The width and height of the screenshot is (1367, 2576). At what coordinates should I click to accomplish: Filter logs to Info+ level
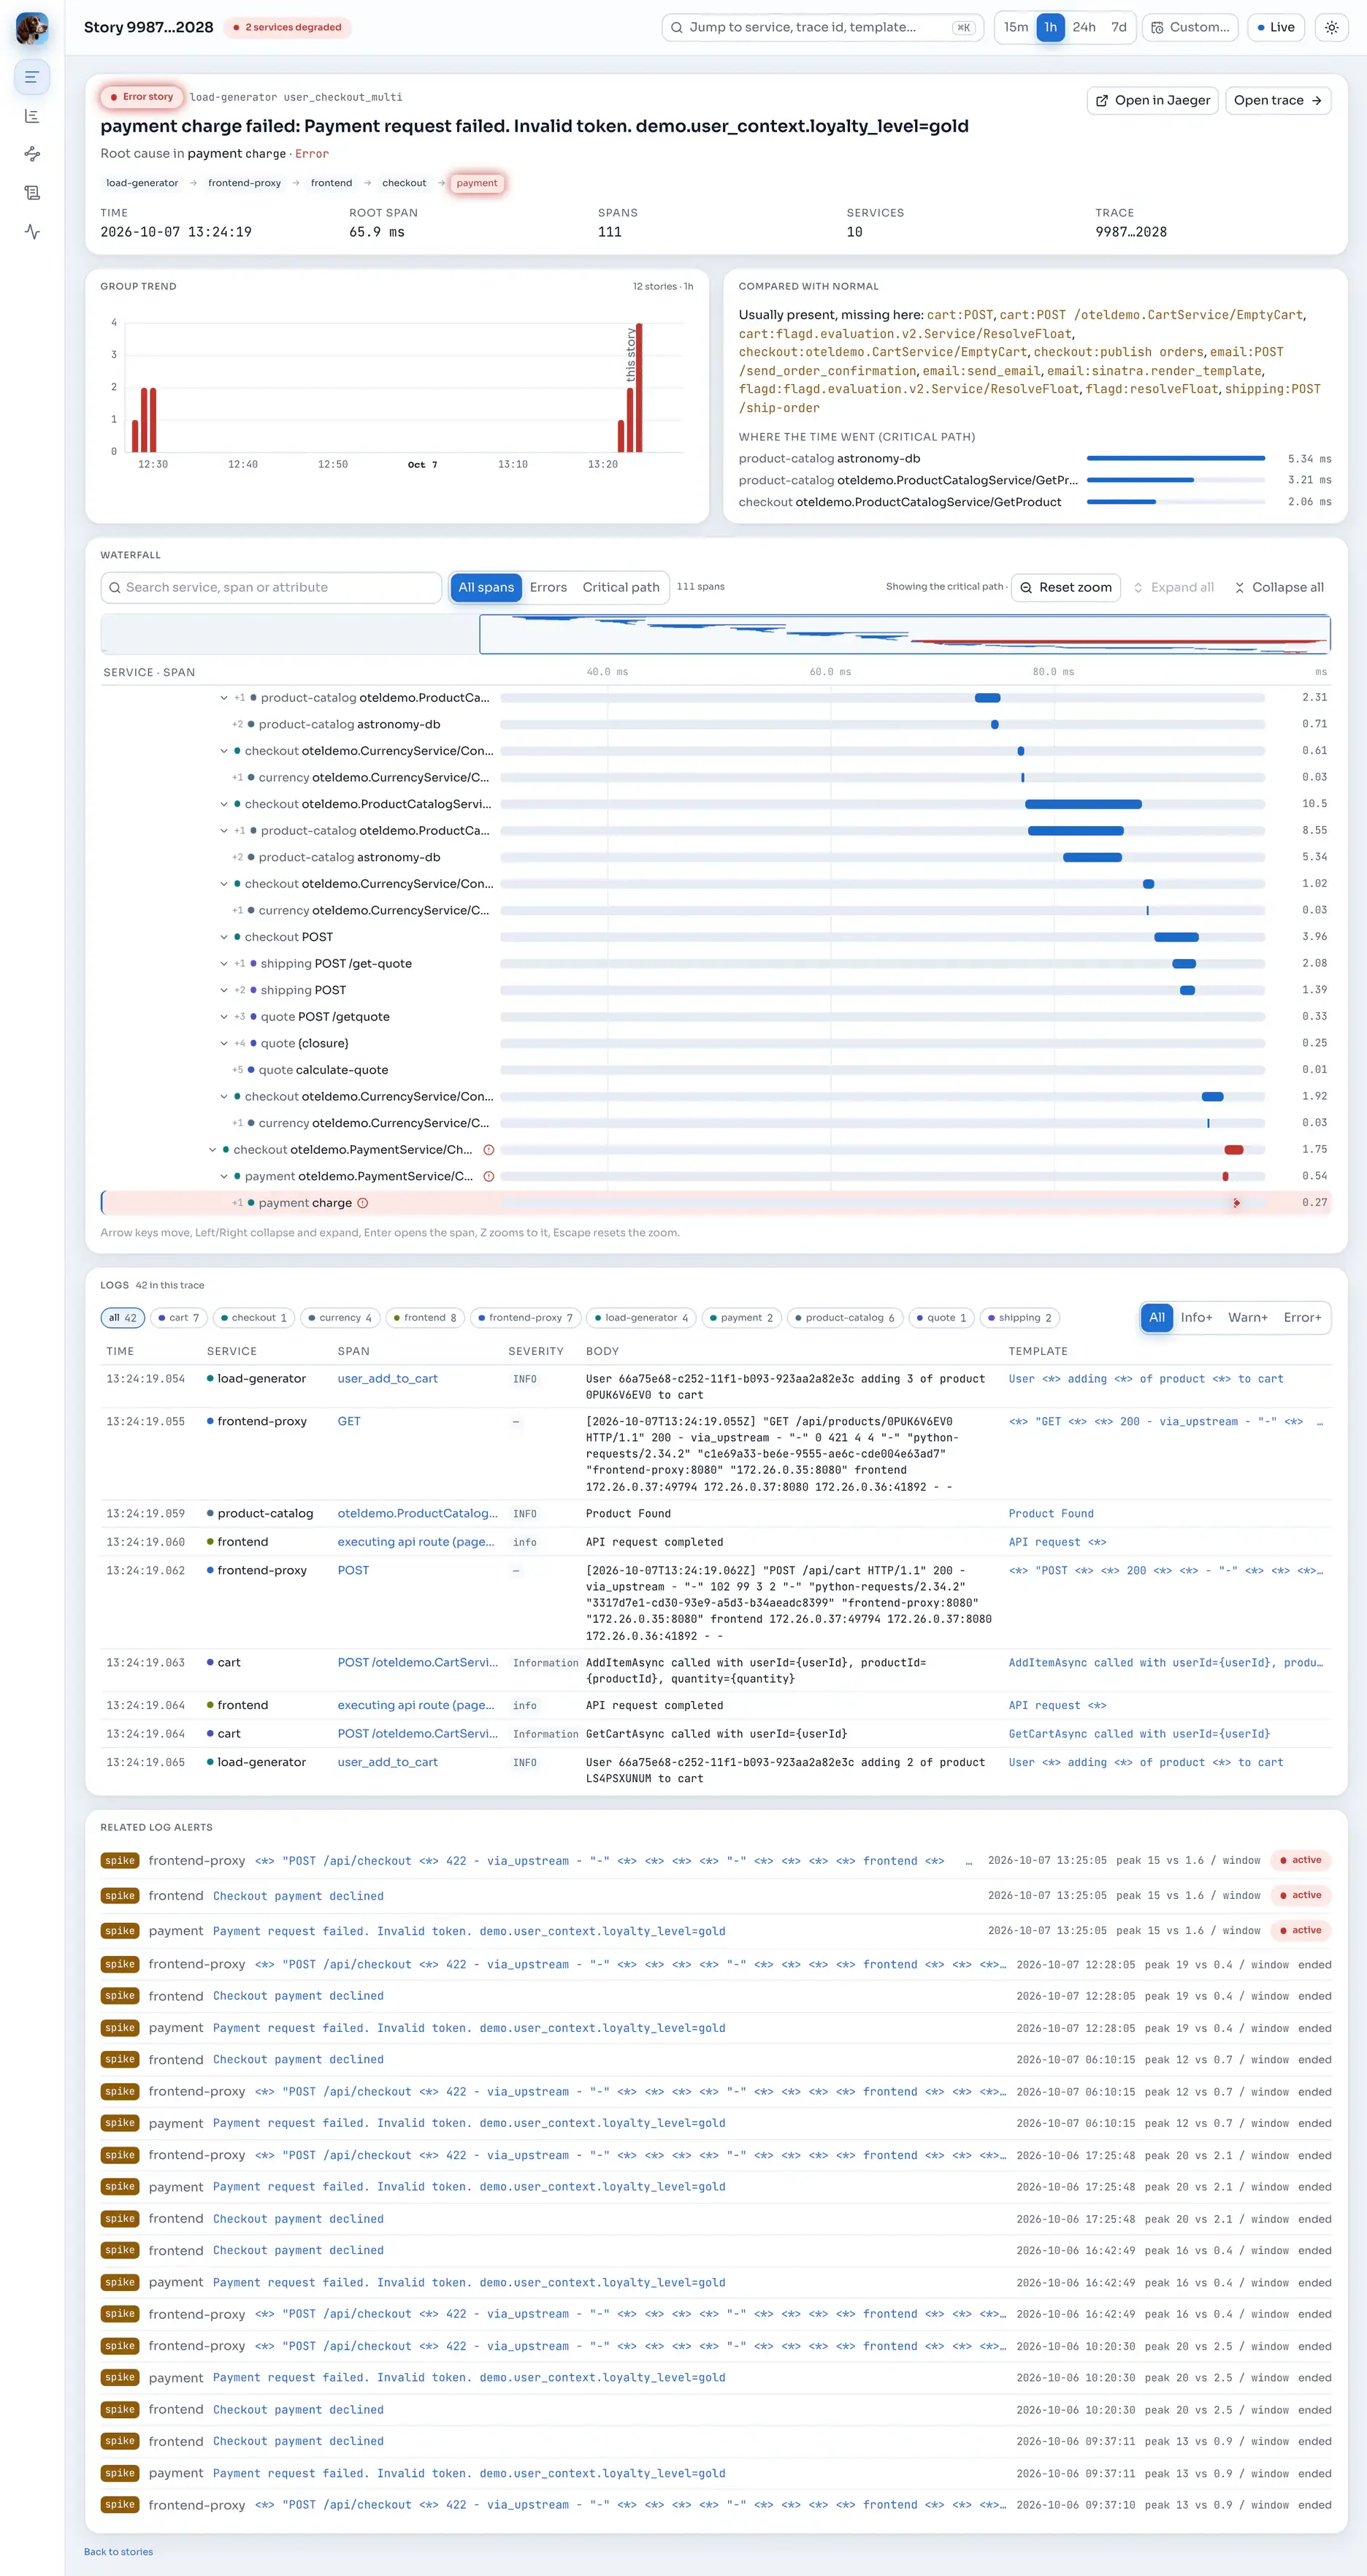[1196, 1318]
